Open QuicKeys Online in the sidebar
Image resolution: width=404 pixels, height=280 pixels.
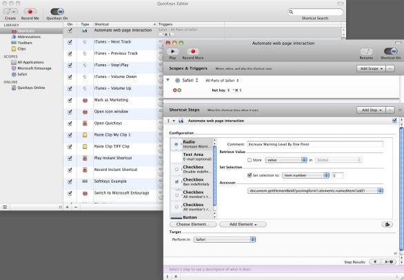31,88
